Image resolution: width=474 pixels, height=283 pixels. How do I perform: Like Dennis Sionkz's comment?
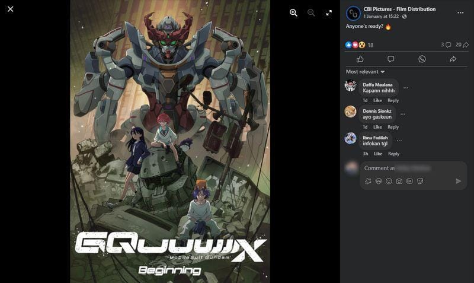click(377, 127)
